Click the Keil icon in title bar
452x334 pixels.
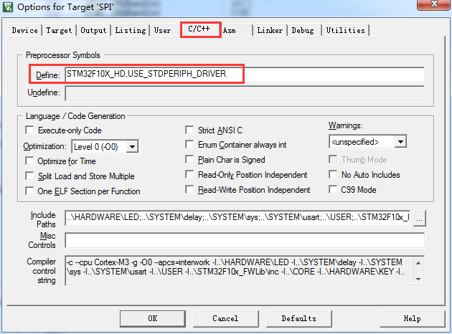(x=9, y=9)
